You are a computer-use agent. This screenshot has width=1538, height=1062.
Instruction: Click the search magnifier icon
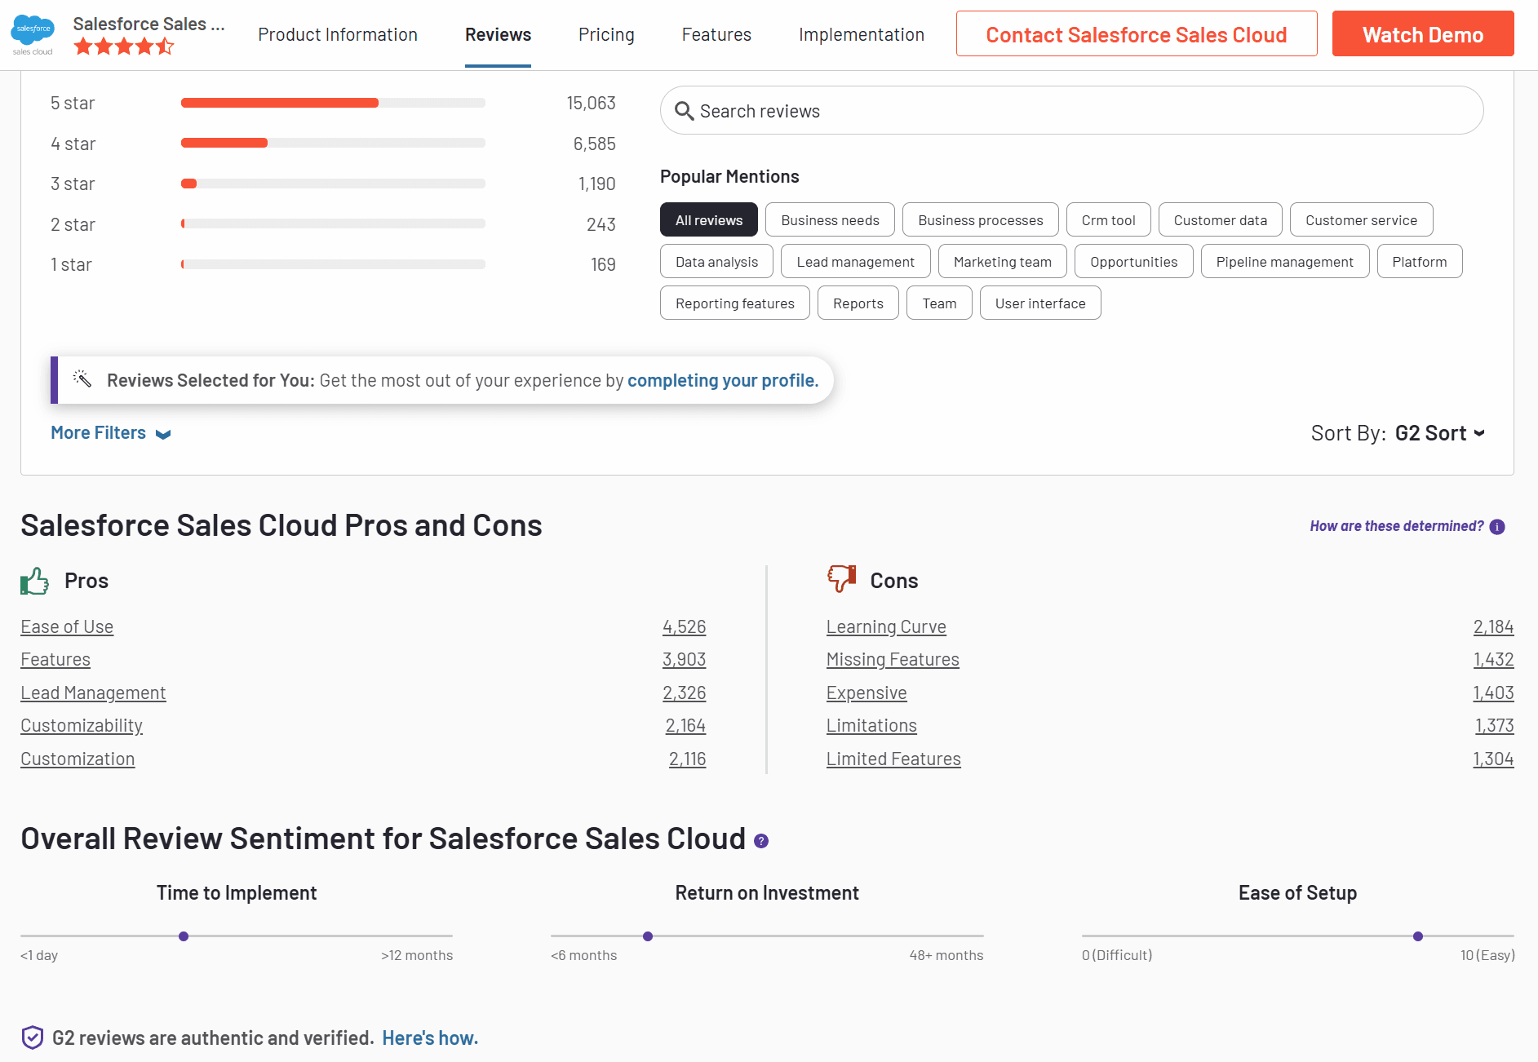coord(685,110)
